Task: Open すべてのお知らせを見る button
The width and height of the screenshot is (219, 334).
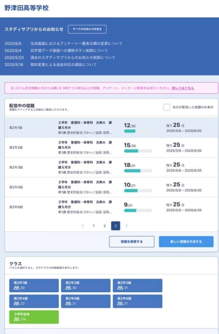Action: click(87, 29)
